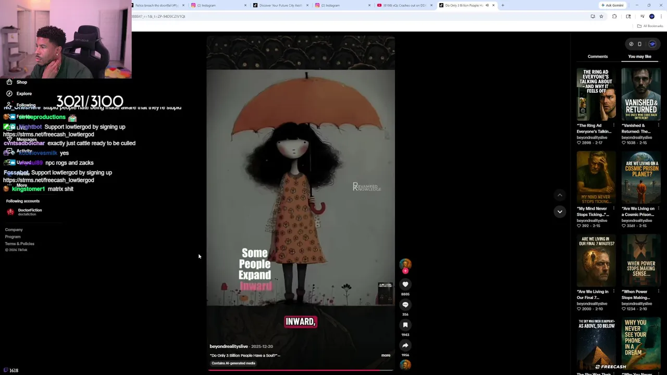This screenshot has height=375, width=667.
Task: Open "When Power Stops Making Sense" thumbnail
Action: pos(641,260)
